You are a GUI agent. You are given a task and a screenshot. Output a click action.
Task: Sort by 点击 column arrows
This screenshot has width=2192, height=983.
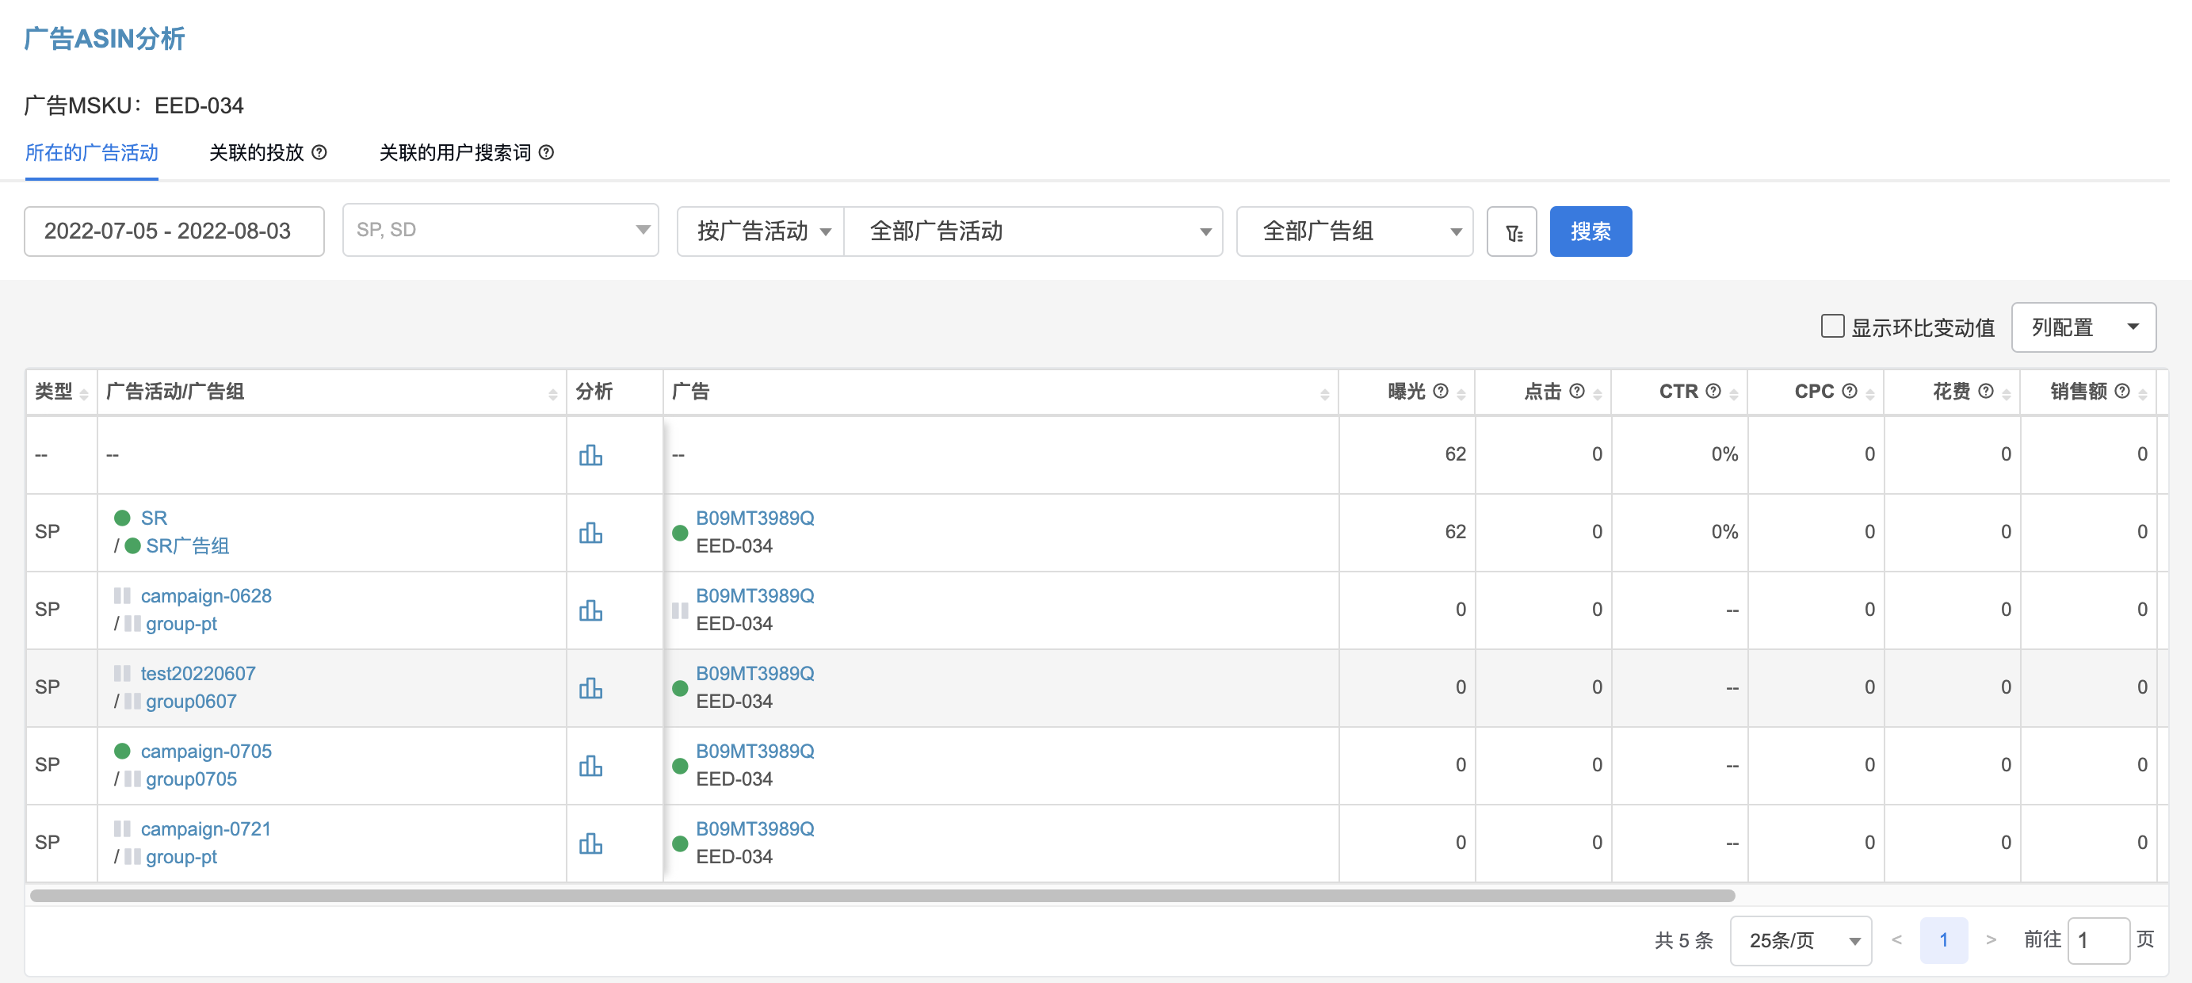(1597, 393)
